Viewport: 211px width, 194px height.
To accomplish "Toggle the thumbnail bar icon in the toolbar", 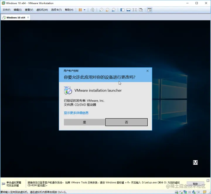I will point(128,10).
